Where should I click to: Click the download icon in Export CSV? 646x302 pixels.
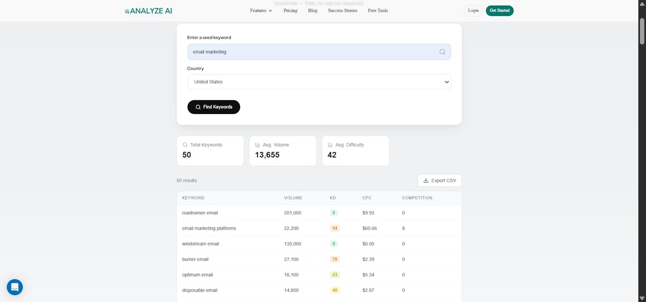click(426, 180)
